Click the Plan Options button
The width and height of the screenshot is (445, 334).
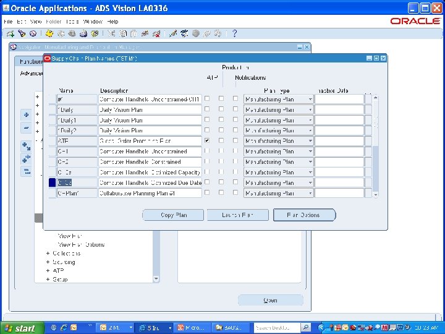(x=304, y=215)
